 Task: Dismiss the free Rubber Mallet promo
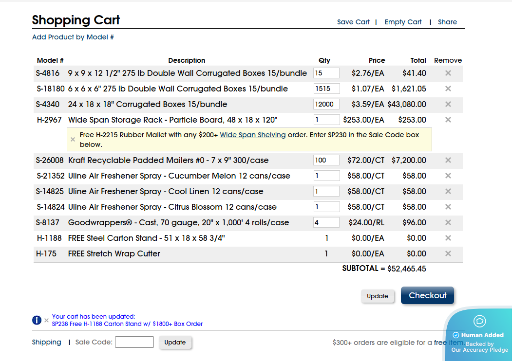click(x=73, y=139)
